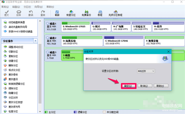The height and width of the screenshot is (114, 185).
Task: Choose 检查分区 operation
Action: [11, 111]
